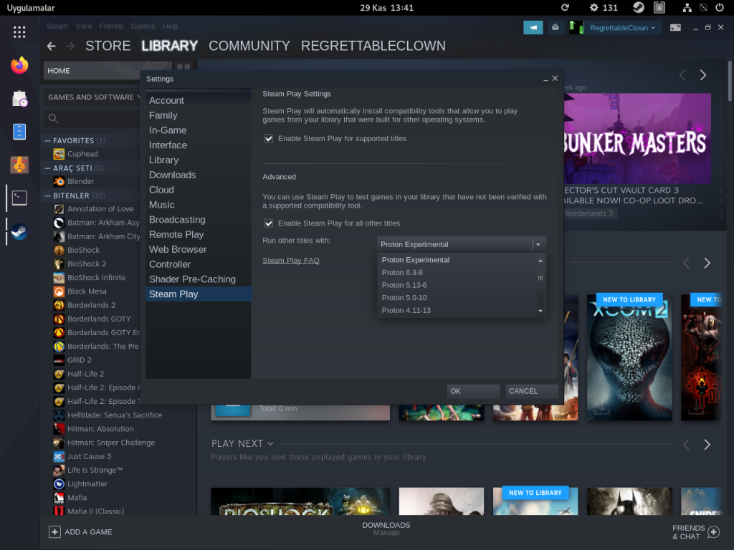The image size is (734, 550).
Task: Open network status tray icon
Action: tap(687, 7)
